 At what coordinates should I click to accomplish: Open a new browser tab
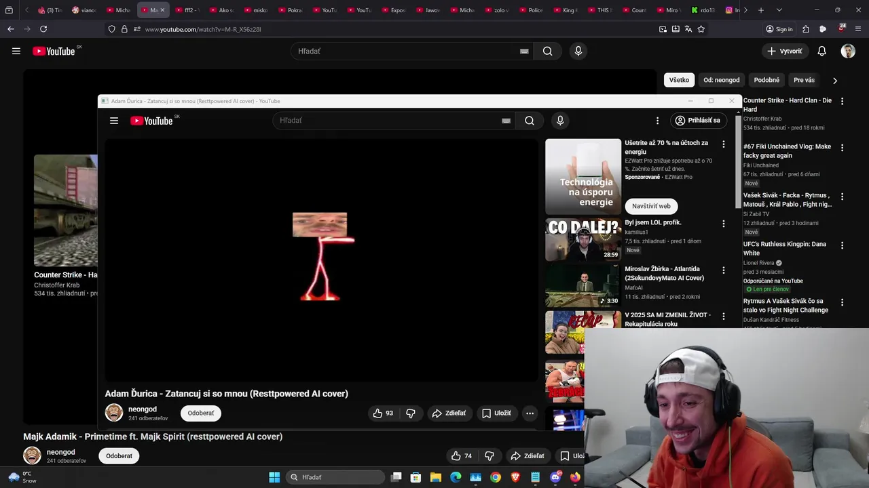click(x=761, y=10)
